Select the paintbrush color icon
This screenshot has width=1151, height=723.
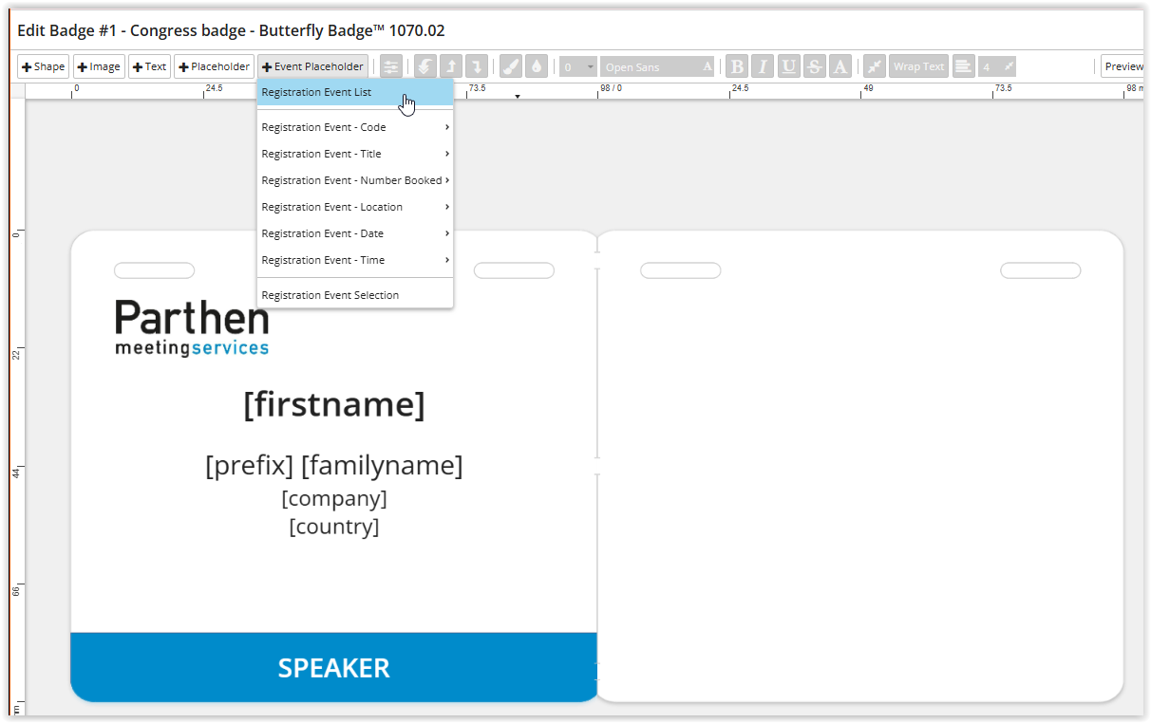tap(510, 67)
